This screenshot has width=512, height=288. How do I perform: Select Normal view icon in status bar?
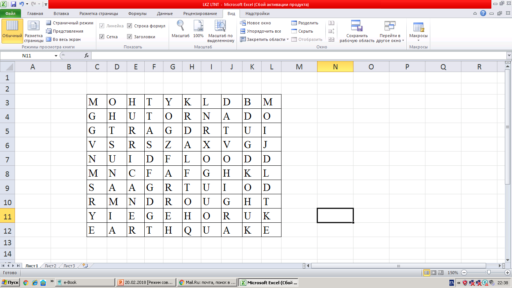[427, 273]
